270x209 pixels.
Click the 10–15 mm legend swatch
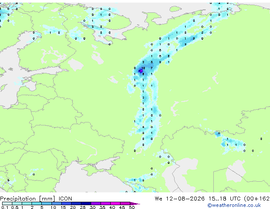point(57,203)
